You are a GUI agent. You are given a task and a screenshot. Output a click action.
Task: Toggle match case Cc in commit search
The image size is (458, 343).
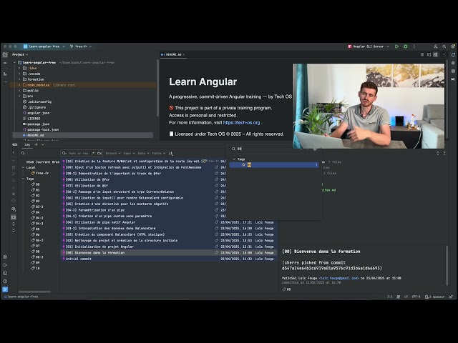(99, 153)
